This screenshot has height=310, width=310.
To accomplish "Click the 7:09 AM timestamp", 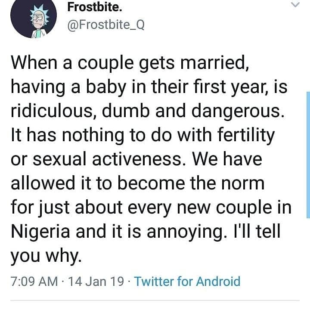I will coord(34,281).
